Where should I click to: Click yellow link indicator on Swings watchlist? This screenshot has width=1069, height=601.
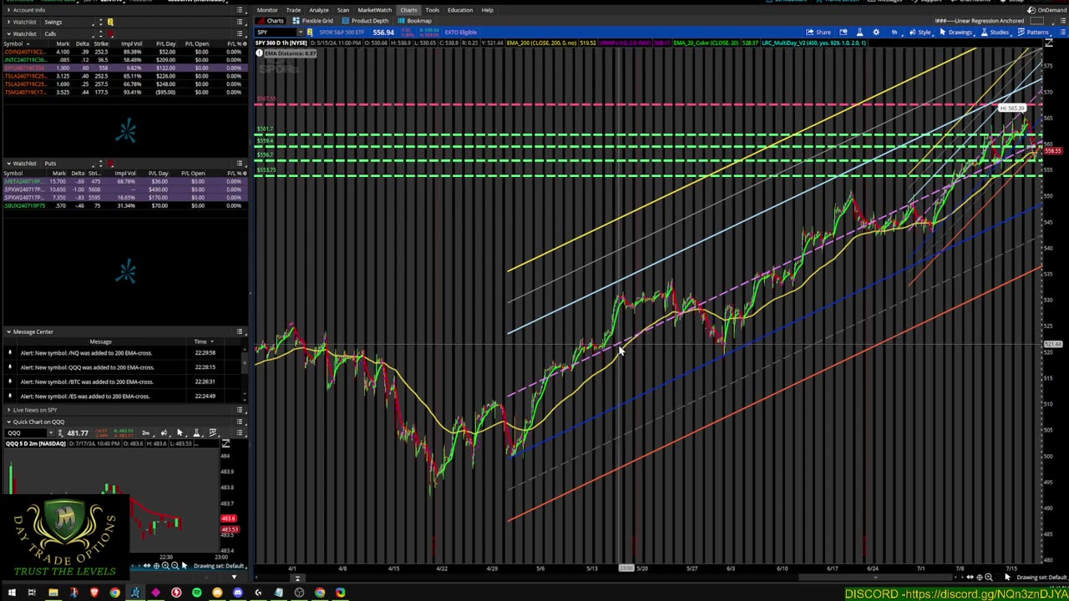point(110,22)
